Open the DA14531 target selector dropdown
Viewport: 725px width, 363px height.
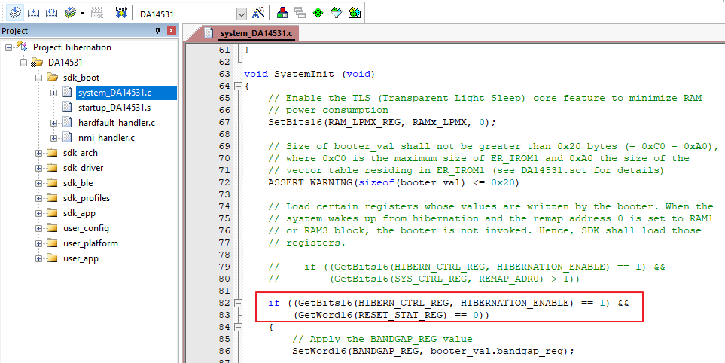point(242,14)
